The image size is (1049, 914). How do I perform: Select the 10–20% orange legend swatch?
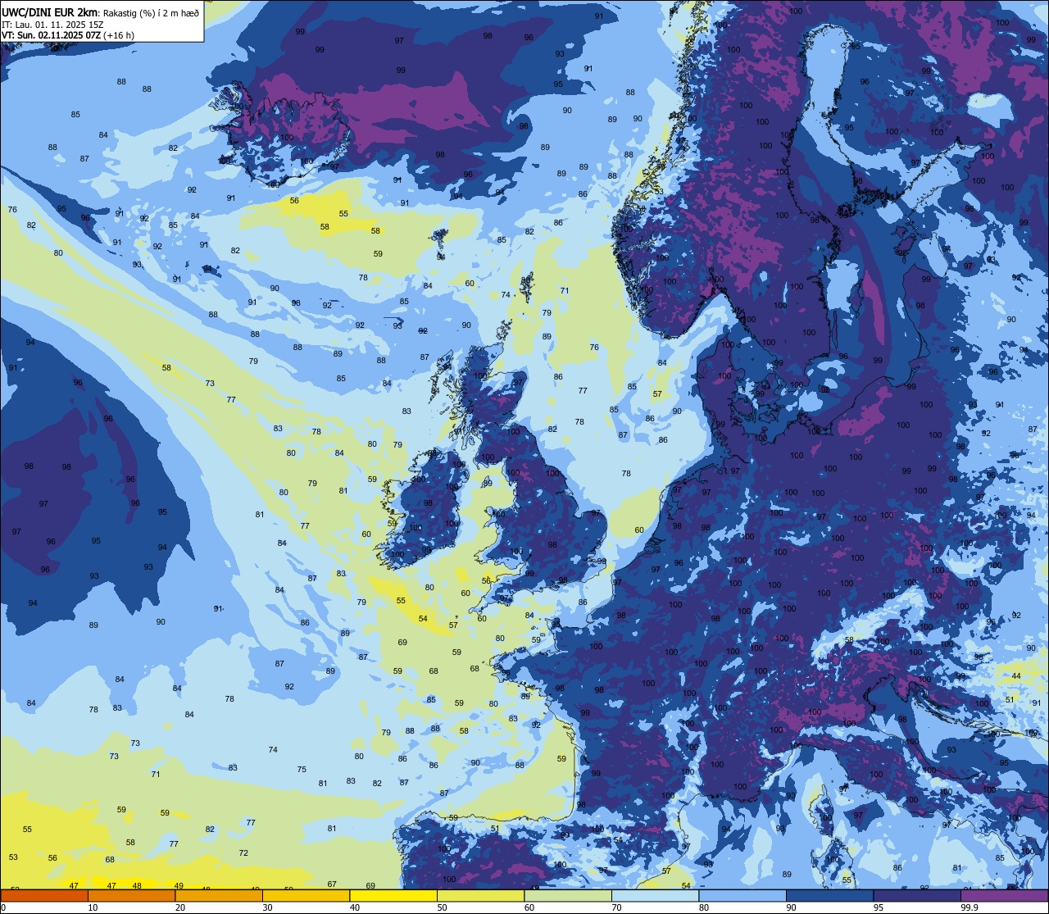(x=131, y=895)
